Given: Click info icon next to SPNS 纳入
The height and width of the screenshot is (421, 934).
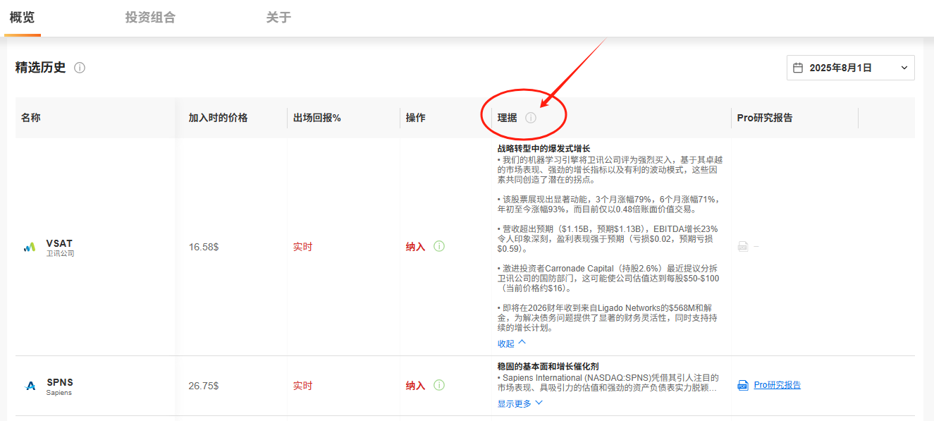Looking at the screenshot, I should pos(439,385).
